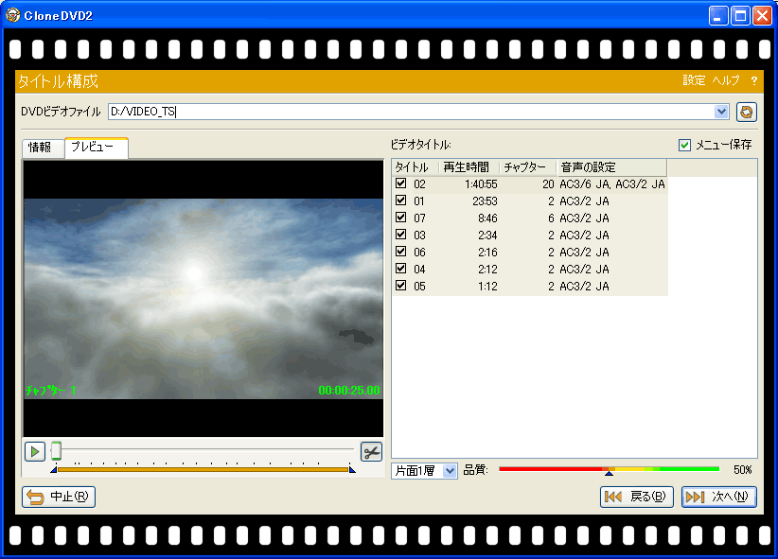Sort by 音声の設定 column header

tap(611, 167)
